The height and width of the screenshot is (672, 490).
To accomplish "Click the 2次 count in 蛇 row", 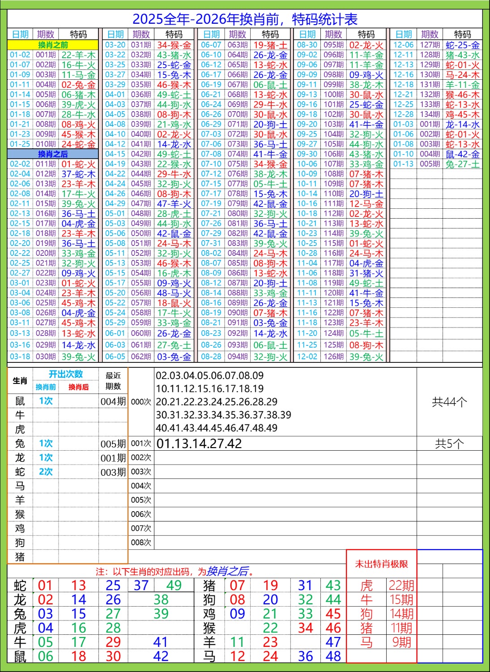I will (x=46, y=472).
